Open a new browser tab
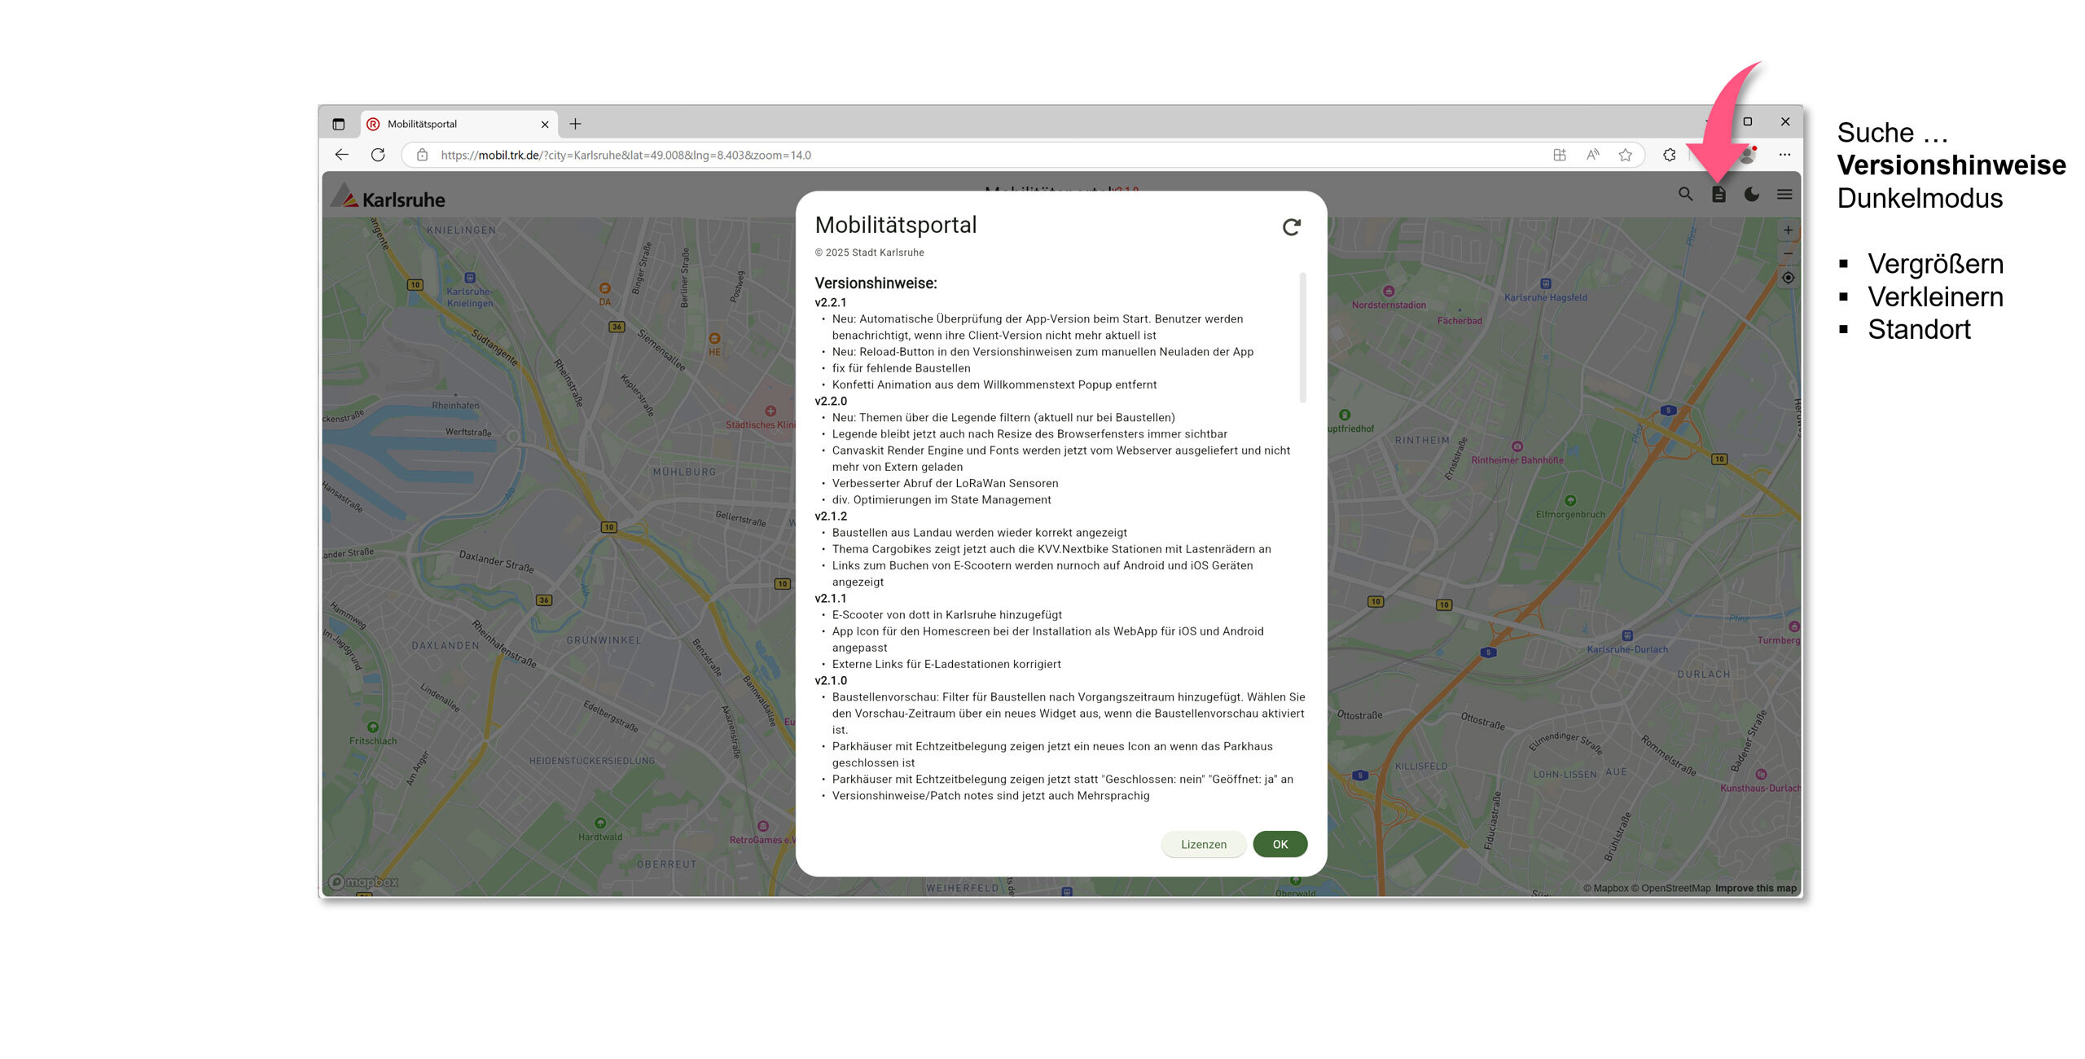The height and width of the screenshot is (1059, 2085). [575, 124]
